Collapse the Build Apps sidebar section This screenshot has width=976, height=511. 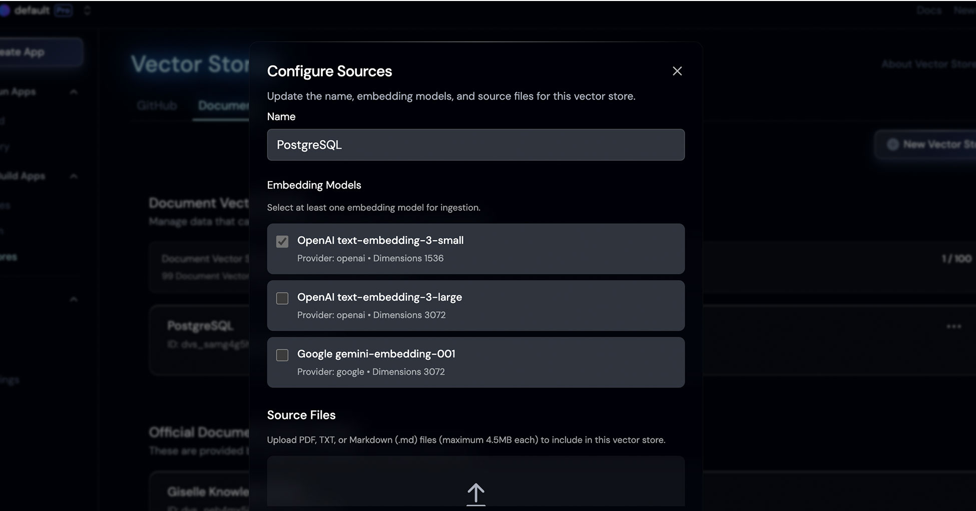tap(74, 176)
